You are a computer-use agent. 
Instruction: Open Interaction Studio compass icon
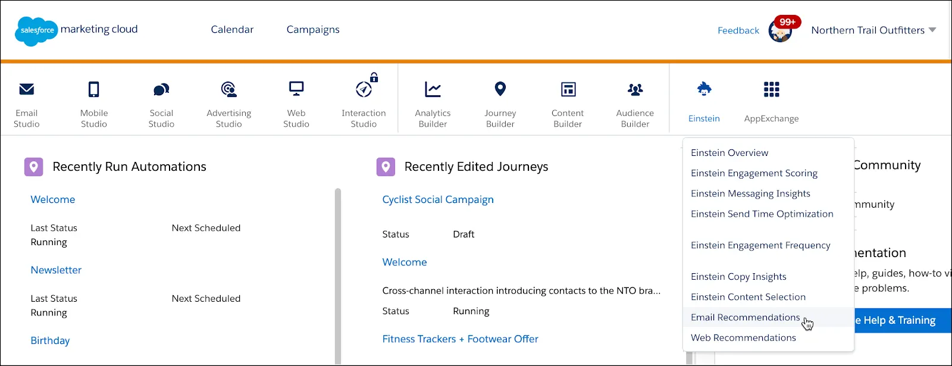coord(364,89)
